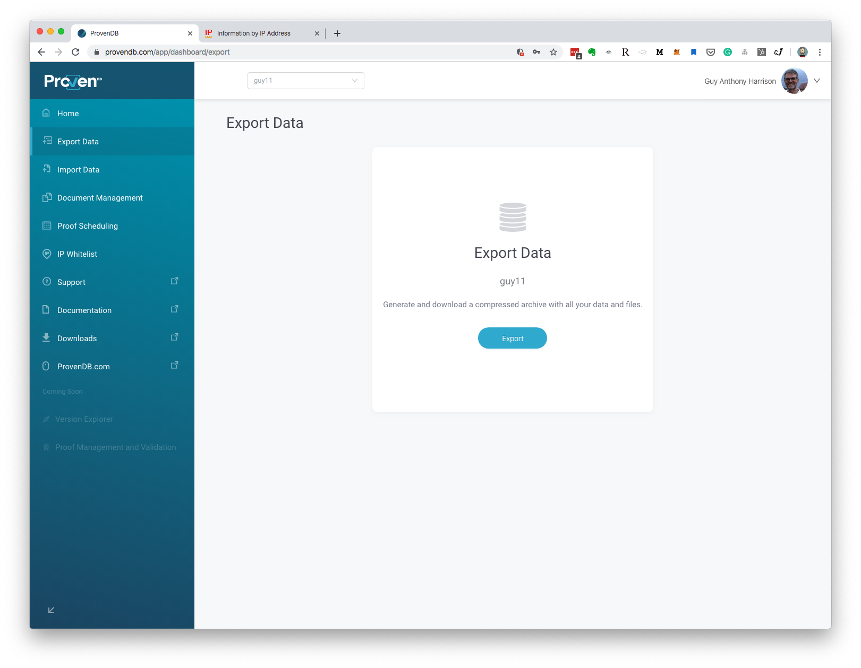861x668 pixels.
Task: Open the red LastPass extension
Action: (x=575, y=53)
